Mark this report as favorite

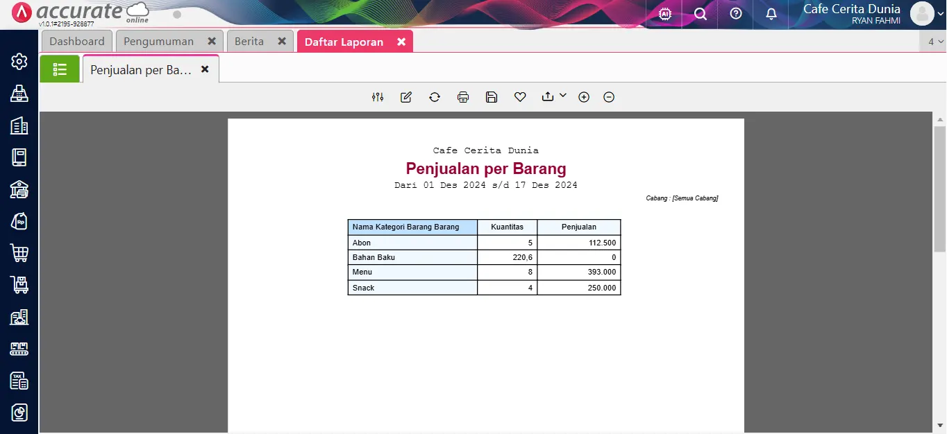(519, 97)
